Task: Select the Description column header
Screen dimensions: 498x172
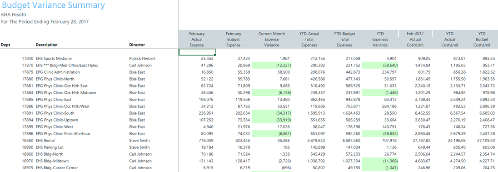Action: (47, 45)
